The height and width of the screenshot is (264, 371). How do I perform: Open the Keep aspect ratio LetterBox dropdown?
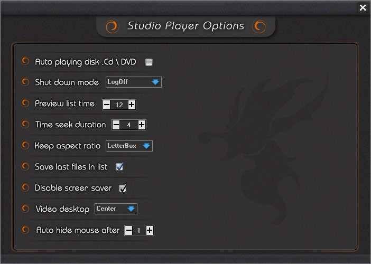point(129,146)
